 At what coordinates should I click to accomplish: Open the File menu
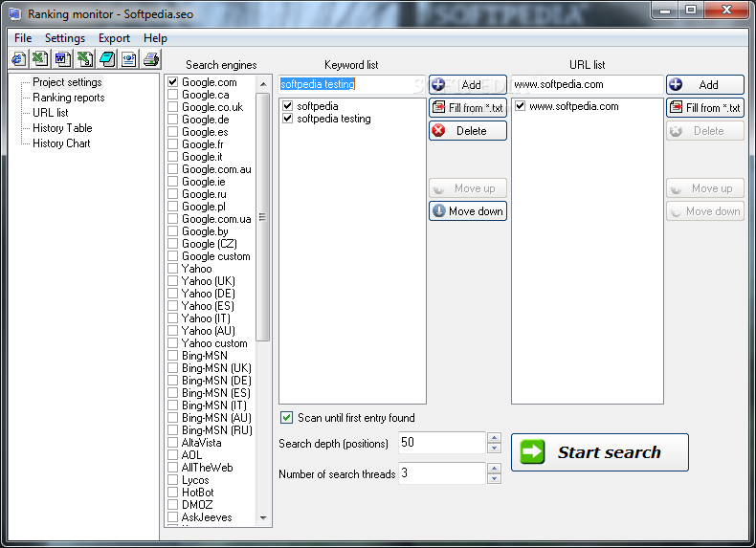[x=23, y=38]
